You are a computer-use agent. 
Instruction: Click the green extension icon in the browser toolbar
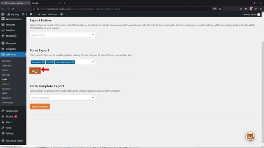click(256, 9)
